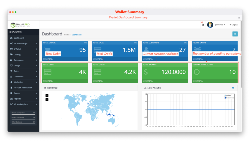Click the clock icon in Pending Transaction
Viewport: 250px width, 146px height.
197,72
